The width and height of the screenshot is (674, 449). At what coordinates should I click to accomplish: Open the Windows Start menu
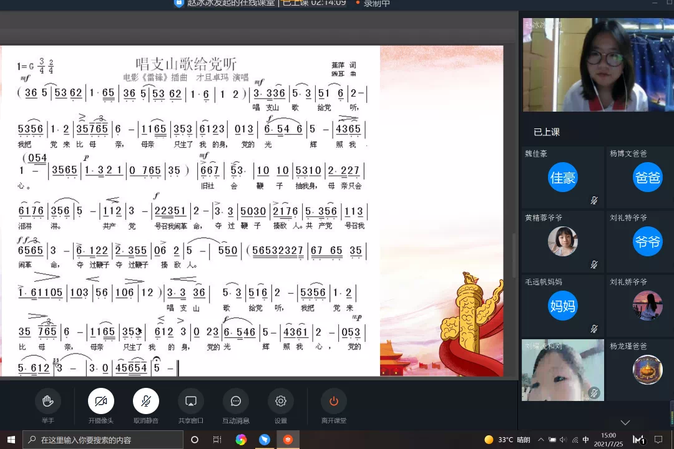[x=11, y=440]
